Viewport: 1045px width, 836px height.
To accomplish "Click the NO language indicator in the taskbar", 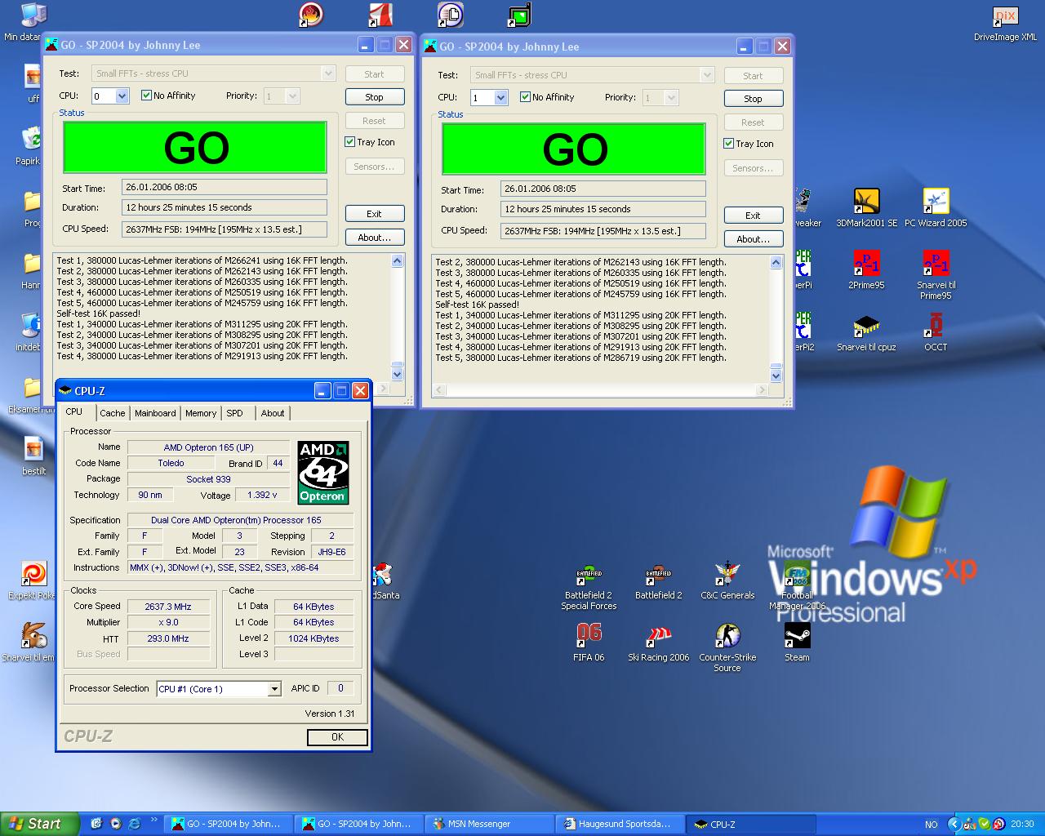I will click(x=932, y=825).
